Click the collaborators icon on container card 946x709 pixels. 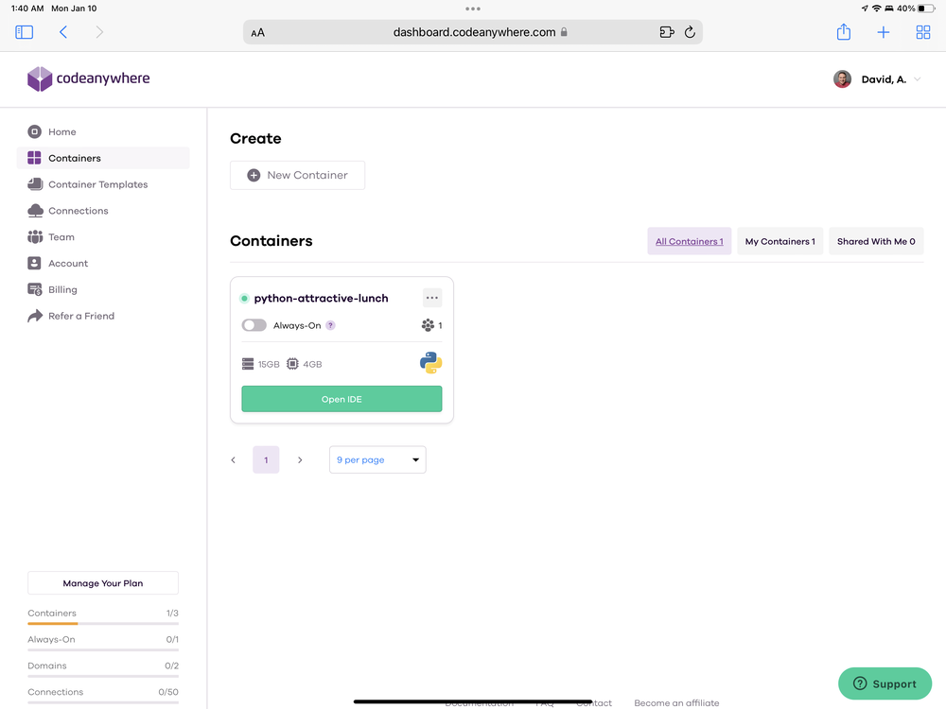[x=428, y=325]
